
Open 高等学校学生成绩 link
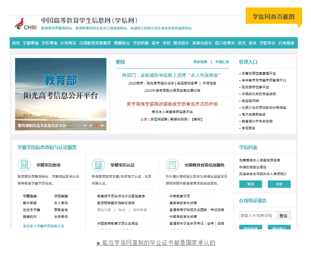(183, 203)
